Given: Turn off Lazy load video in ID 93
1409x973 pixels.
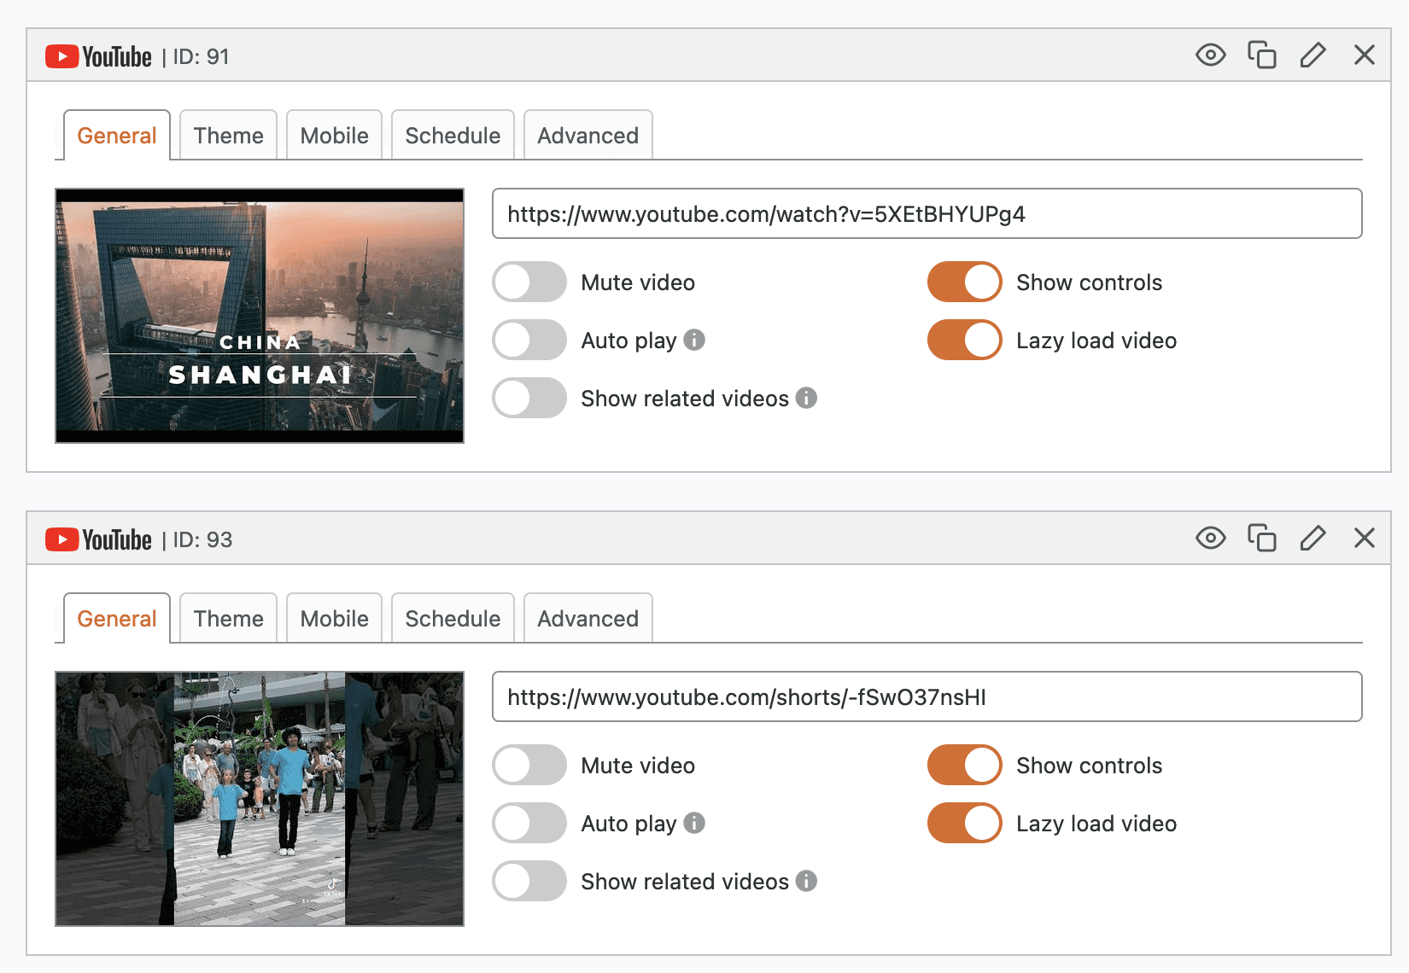Looking at the screenshot, I should 964,824.
